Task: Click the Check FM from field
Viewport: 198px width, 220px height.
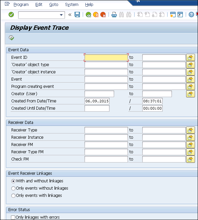Action: pyautogui.click(x=106, y=159)
